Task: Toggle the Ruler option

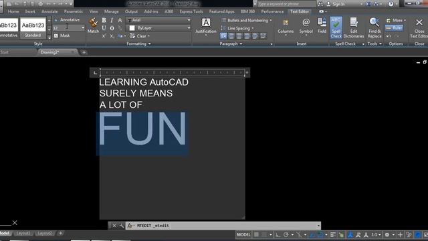Action: click(394, 28)
